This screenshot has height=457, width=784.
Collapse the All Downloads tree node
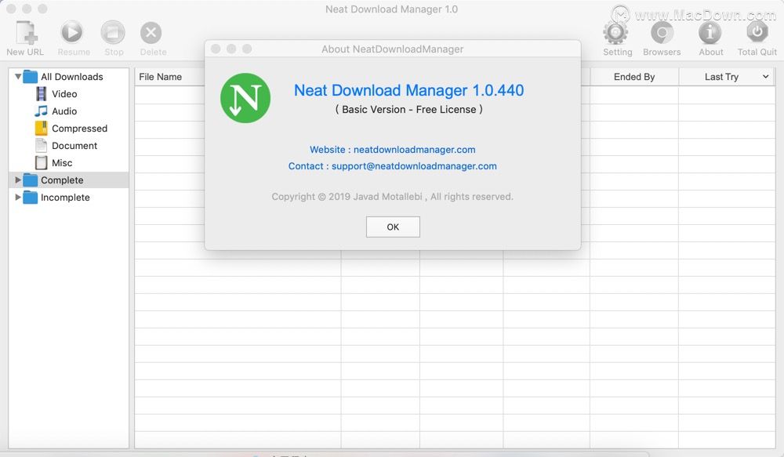pos(18,77)
